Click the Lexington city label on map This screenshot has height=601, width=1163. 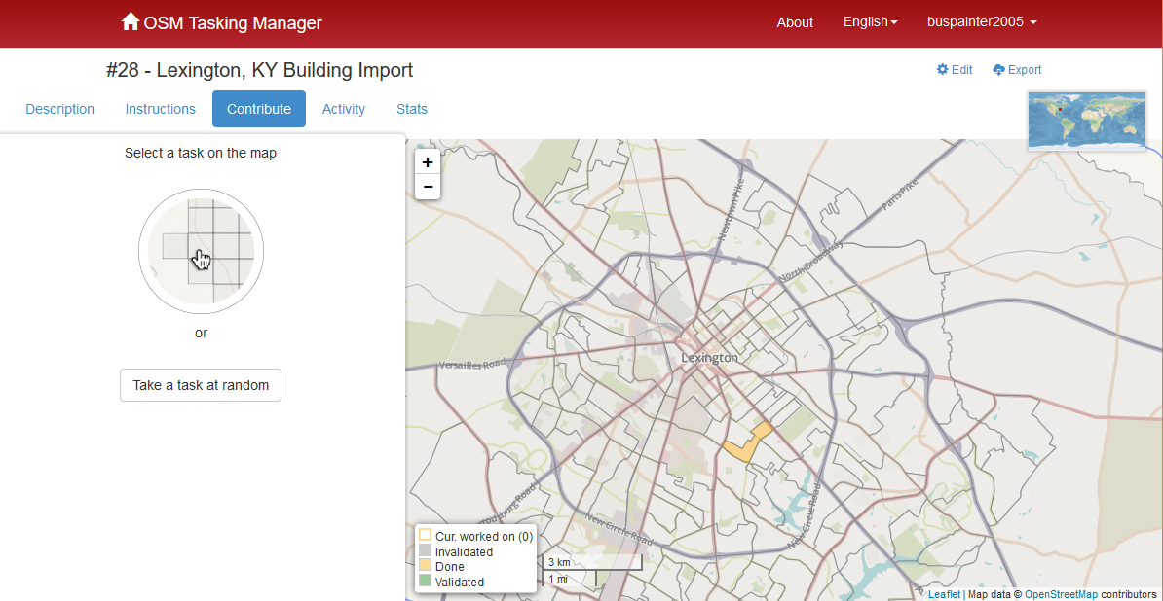[710, 358]
